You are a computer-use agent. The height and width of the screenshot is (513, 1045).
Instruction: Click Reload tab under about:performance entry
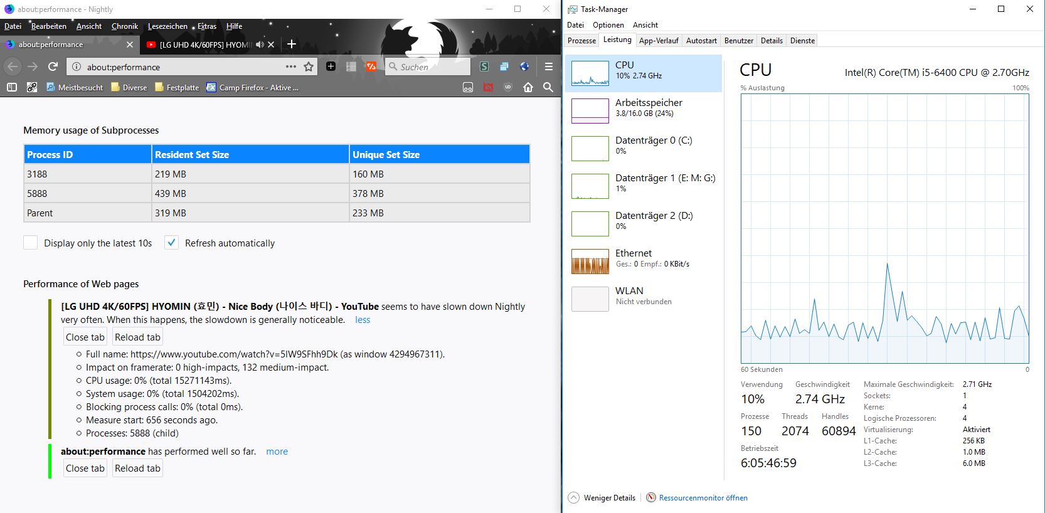(x=137, y=468)
